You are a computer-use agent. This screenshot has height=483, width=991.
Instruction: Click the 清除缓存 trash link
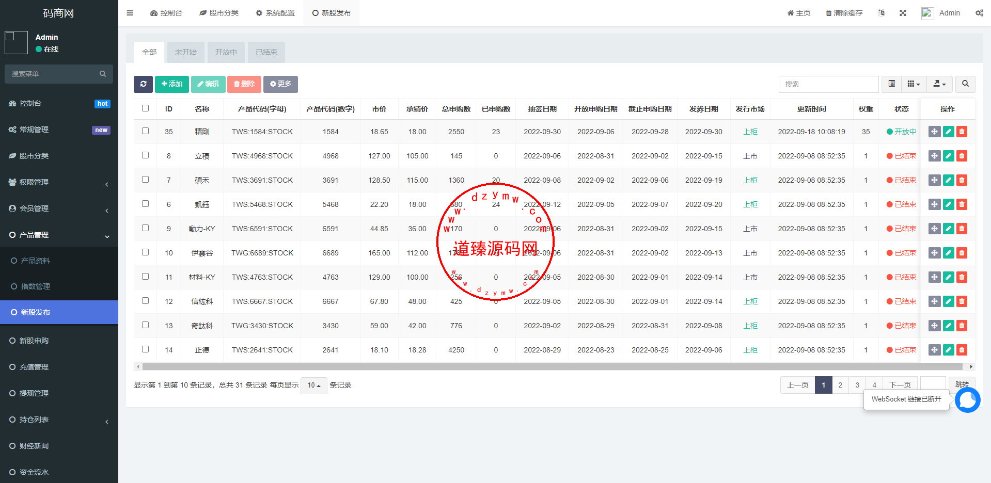click(844, 13)
